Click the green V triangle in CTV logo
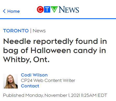This screenshot has height=101, width=116. coord(54,9)
